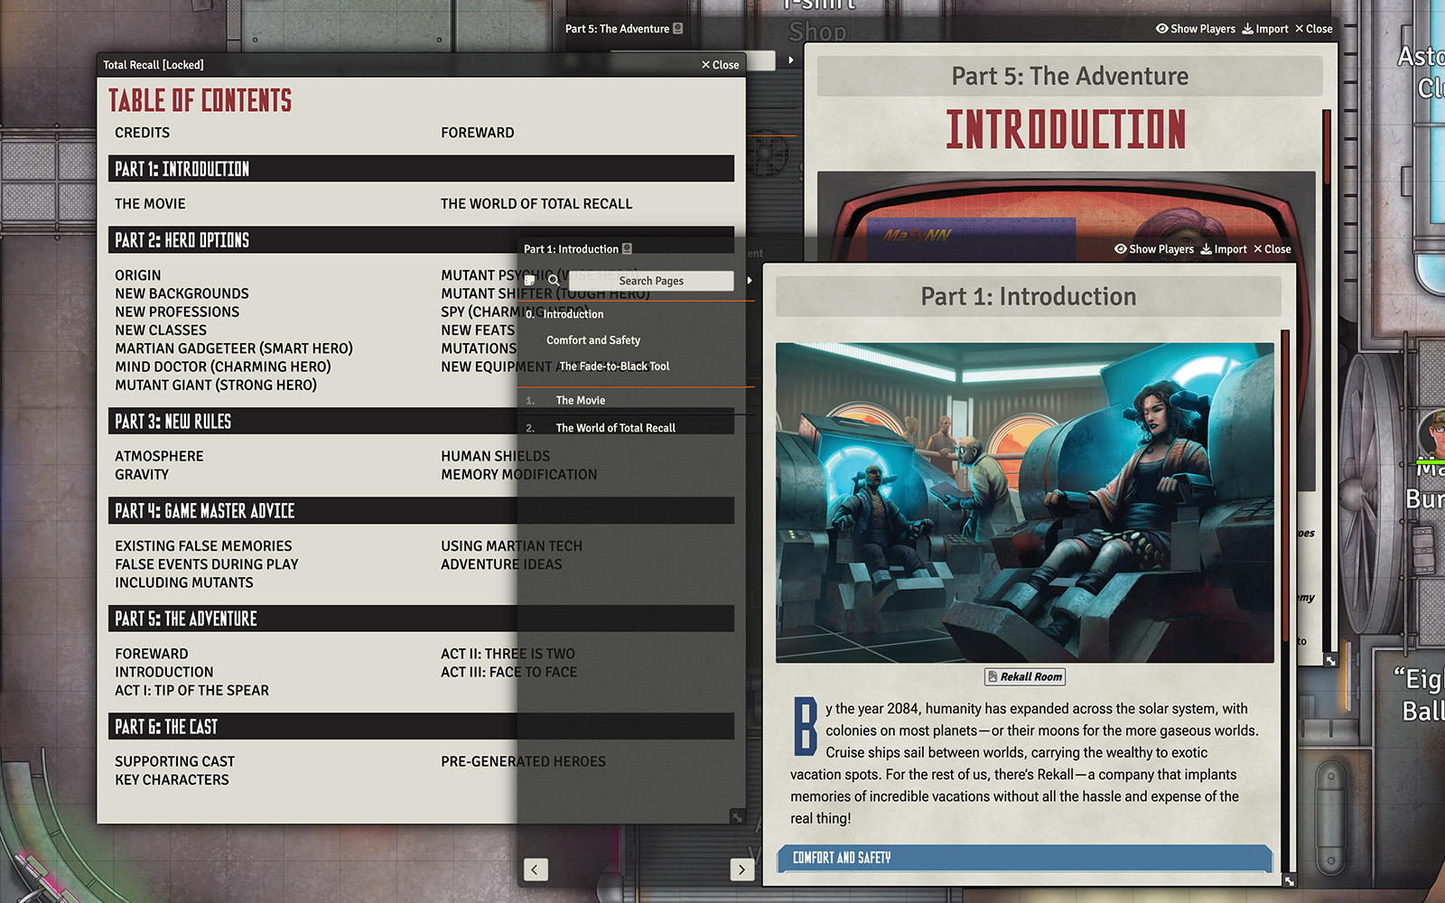Image resolution: width=1445 pixels, height=903 pixels.
Task: Go to next page in Part 1 journal
Action: (741, 870)
